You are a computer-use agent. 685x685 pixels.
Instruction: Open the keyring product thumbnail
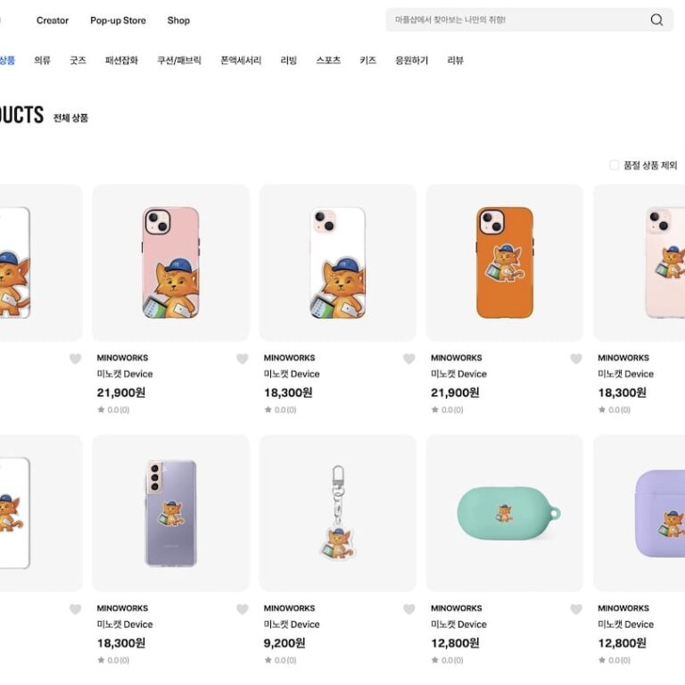click(x=337, y=513)
